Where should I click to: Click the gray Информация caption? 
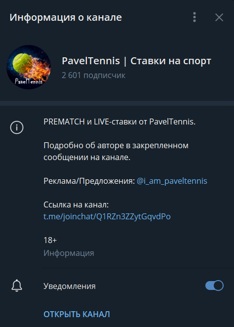pos(69,253)
